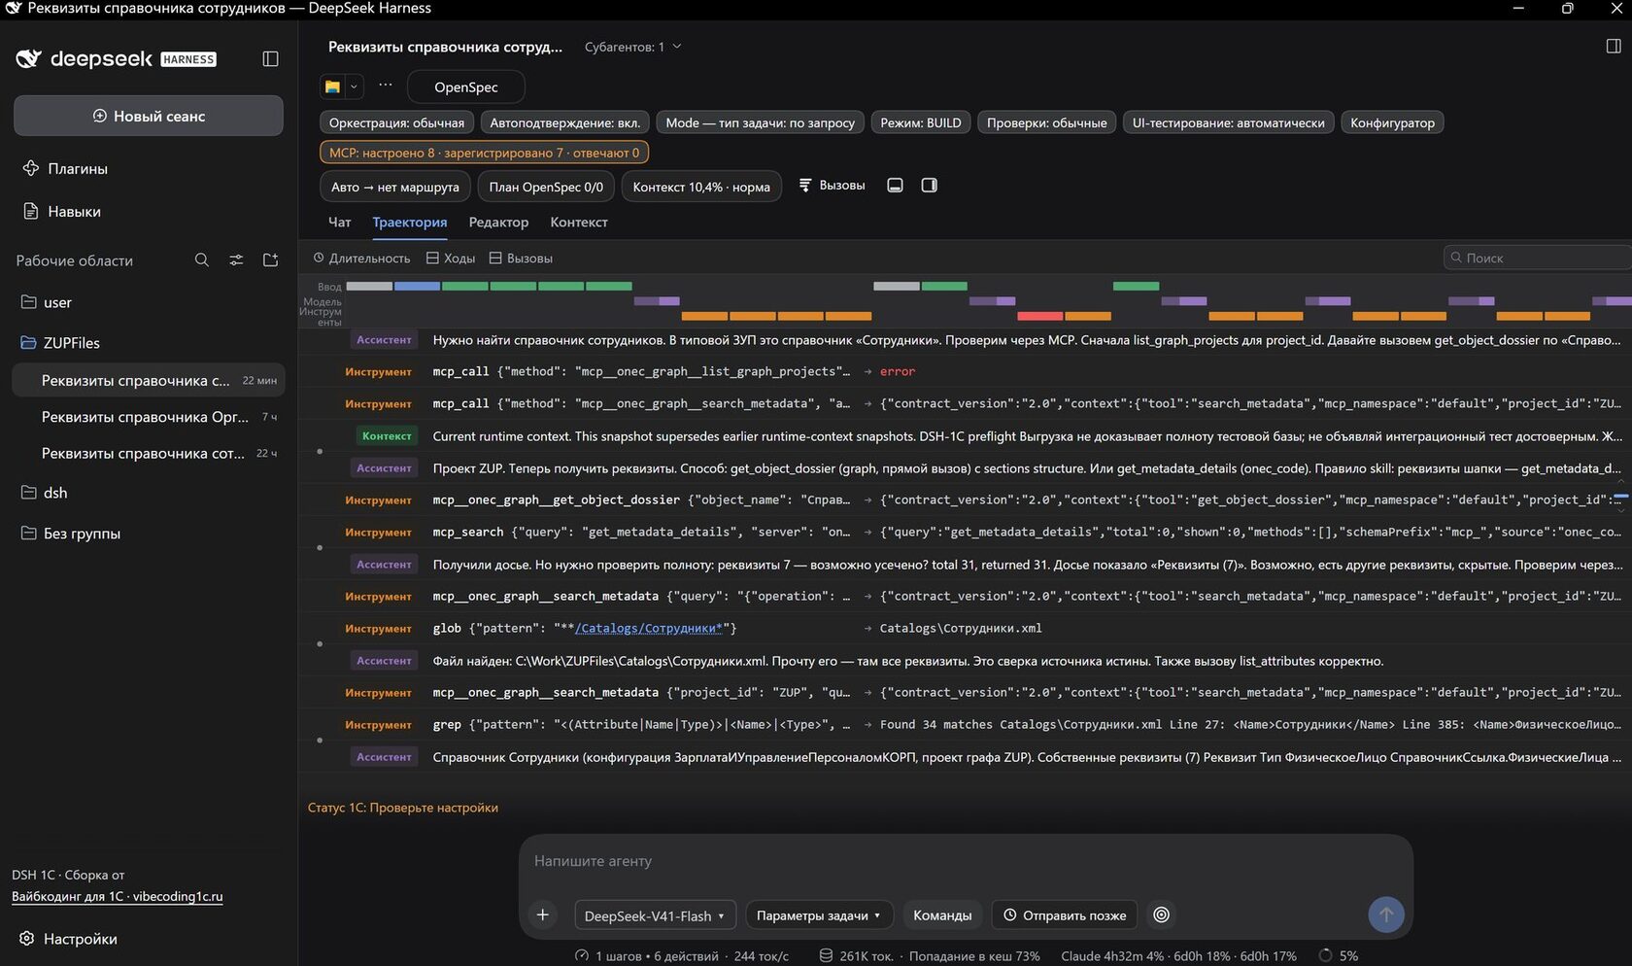Screen dimensions: 1632x966
Task: Toggle Оркестрация: обычная chip
Action: point(396,122)
